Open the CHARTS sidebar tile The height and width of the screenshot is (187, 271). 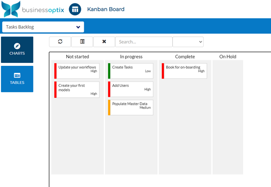pos(17,50)
